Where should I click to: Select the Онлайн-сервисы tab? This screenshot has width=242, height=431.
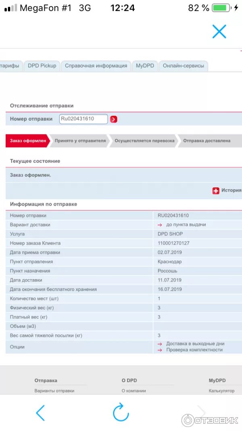184,66
